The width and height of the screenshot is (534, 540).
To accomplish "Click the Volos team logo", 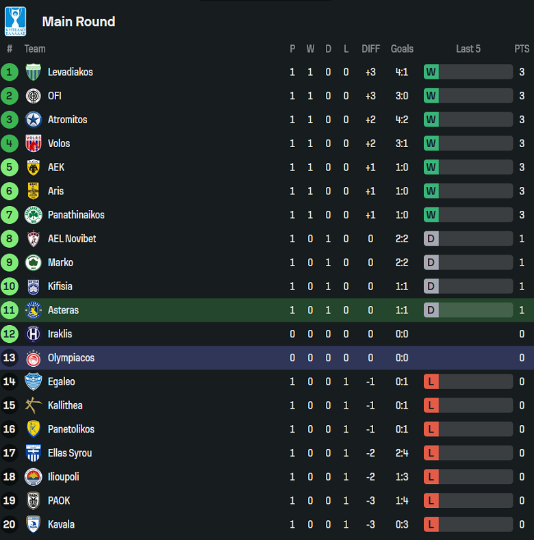I will point(33,144).
